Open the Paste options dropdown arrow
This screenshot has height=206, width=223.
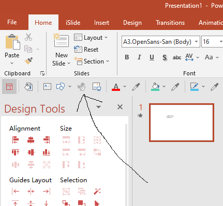(12, 63)
